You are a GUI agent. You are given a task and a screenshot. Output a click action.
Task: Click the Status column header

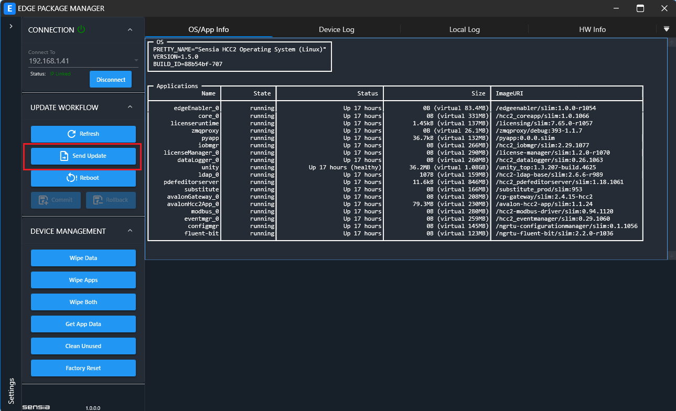[368, 93]
